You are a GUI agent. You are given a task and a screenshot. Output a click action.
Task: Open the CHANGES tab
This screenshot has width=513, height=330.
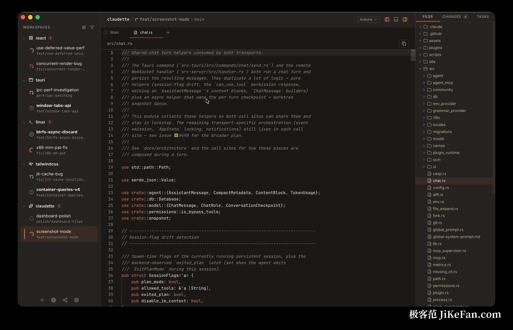455,17
